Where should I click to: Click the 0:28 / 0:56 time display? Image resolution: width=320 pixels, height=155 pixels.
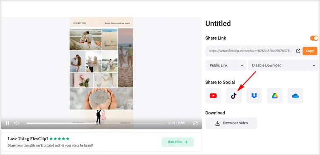[x=176, y=123]
